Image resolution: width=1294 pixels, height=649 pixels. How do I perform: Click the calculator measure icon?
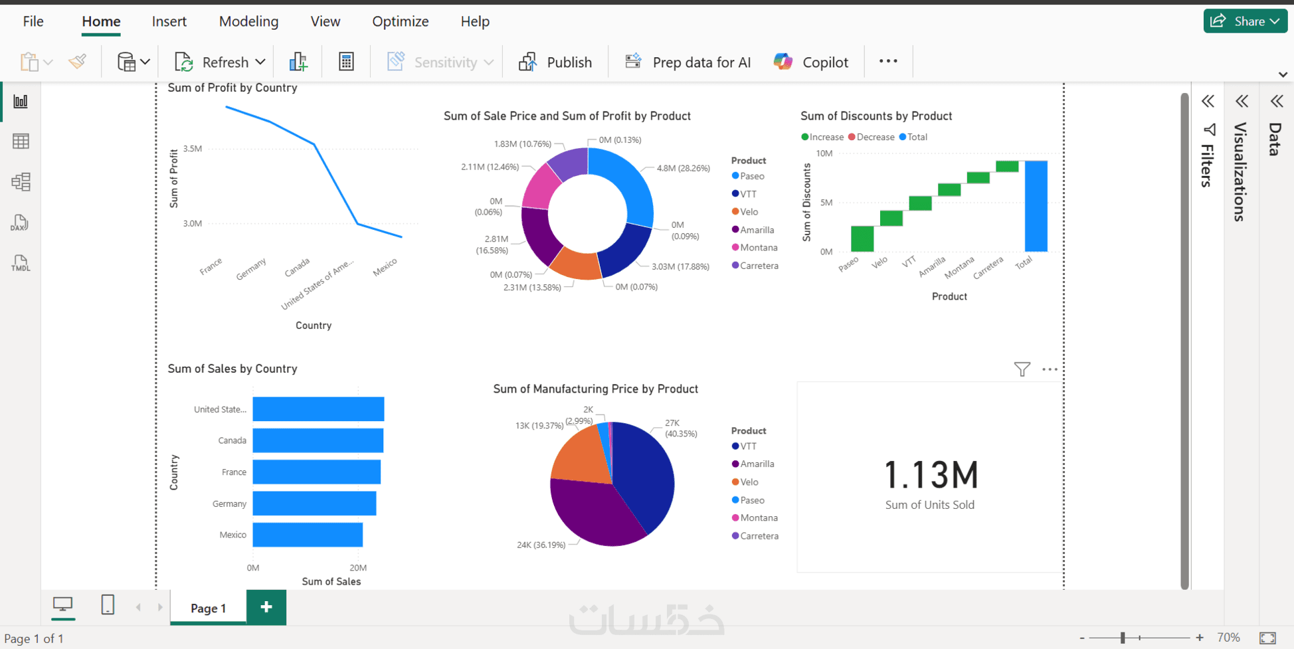coord(346,62)
